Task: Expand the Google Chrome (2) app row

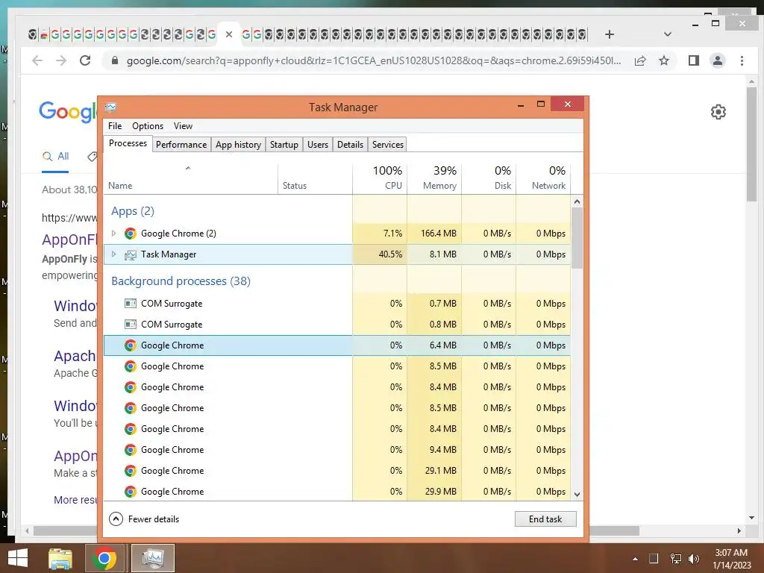Action: pos(113,234)
